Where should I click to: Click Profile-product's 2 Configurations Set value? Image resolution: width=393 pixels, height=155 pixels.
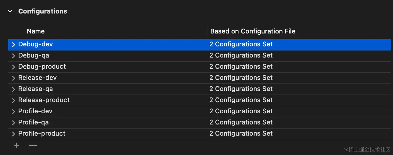241,134
